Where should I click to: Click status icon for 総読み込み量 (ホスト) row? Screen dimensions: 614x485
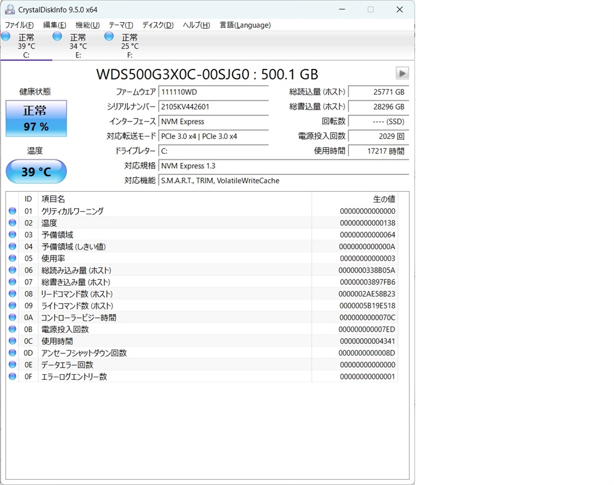13,270
